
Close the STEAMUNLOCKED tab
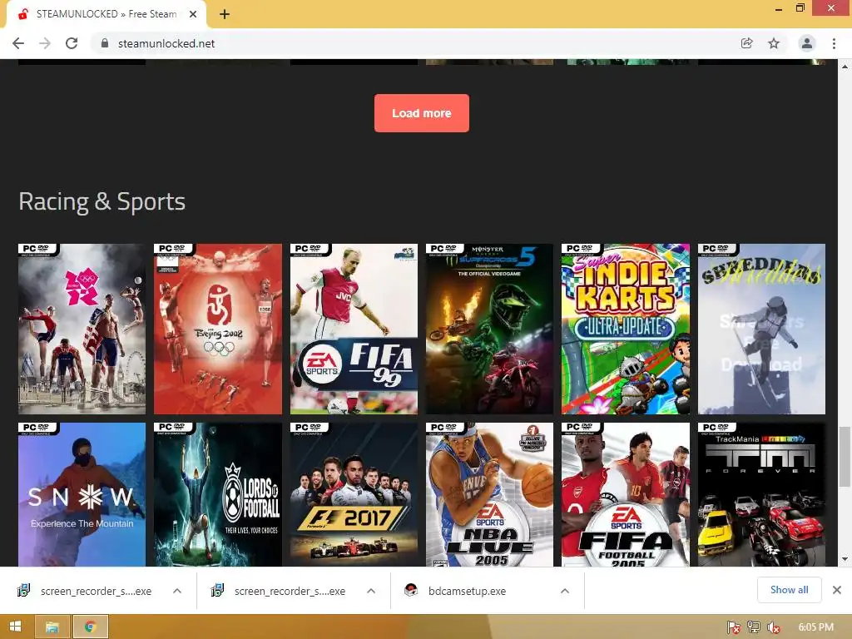click(x=193, y=14)
